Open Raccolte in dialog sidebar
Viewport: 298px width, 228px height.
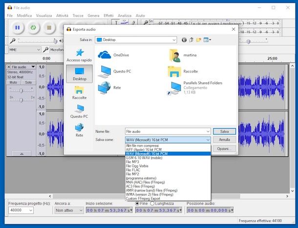79,93
